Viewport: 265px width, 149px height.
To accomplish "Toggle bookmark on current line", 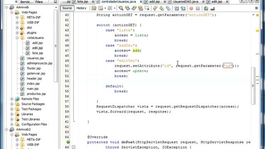I will tap(168, 8).
